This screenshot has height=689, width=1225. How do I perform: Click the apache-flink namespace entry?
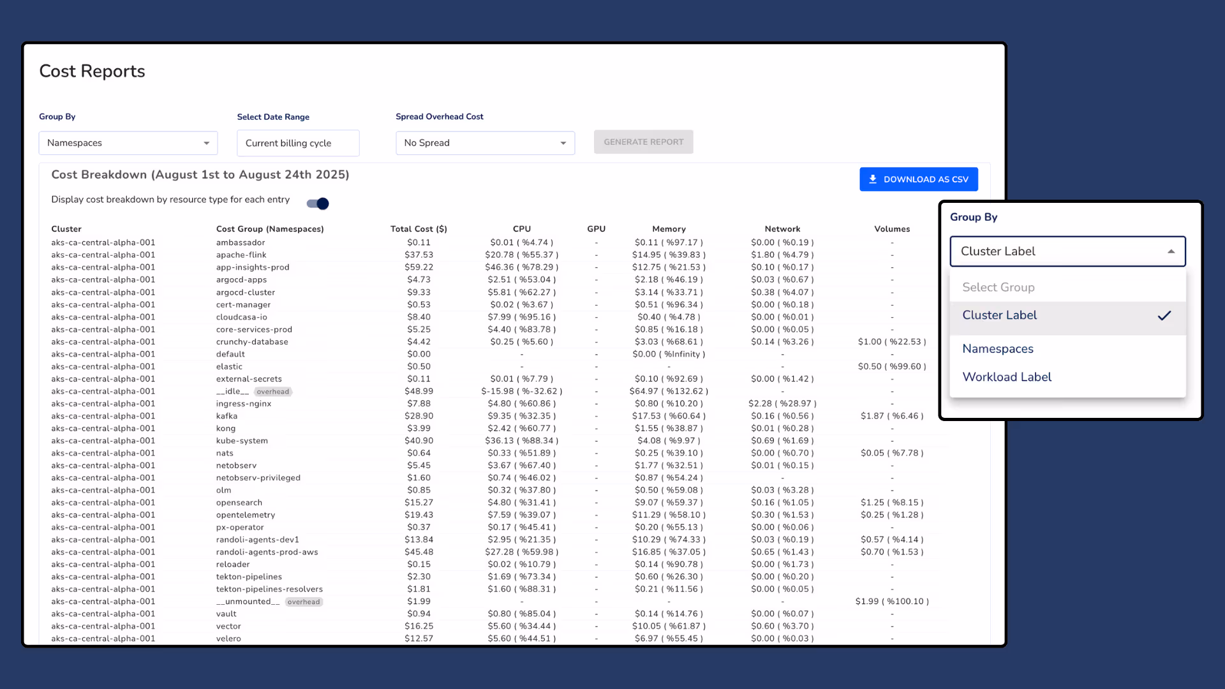pyautogui.click(x=241, y=255)
